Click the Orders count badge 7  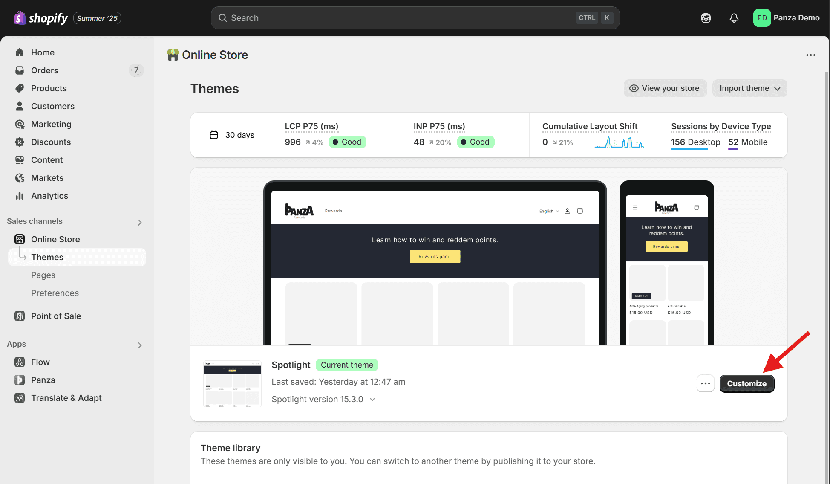[x=136, y=70]
